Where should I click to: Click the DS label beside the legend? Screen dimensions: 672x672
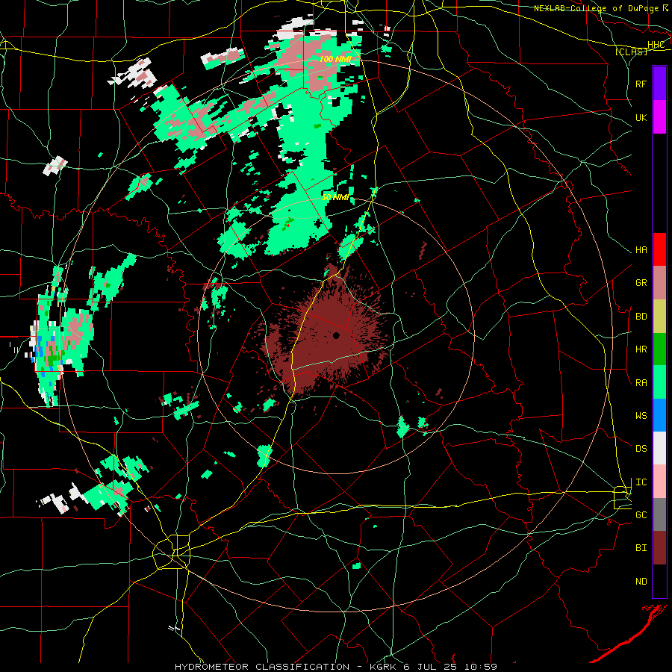tap(641, 449)
